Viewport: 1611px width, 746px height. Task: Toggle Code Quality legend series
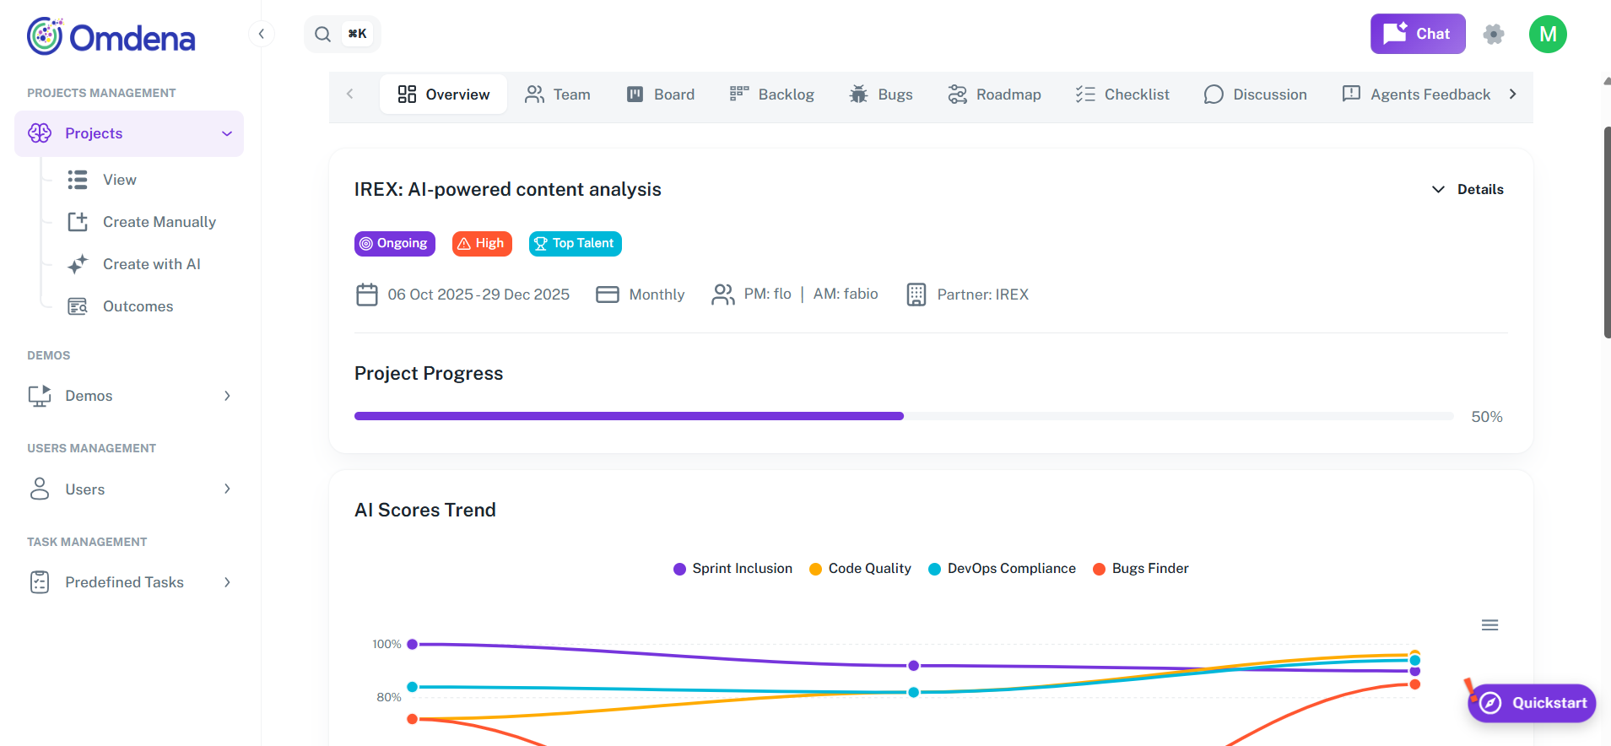[860, 569]
